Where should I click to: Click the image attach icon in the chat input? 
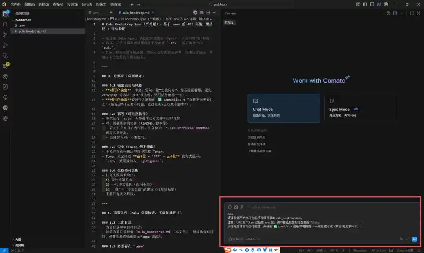236,207
